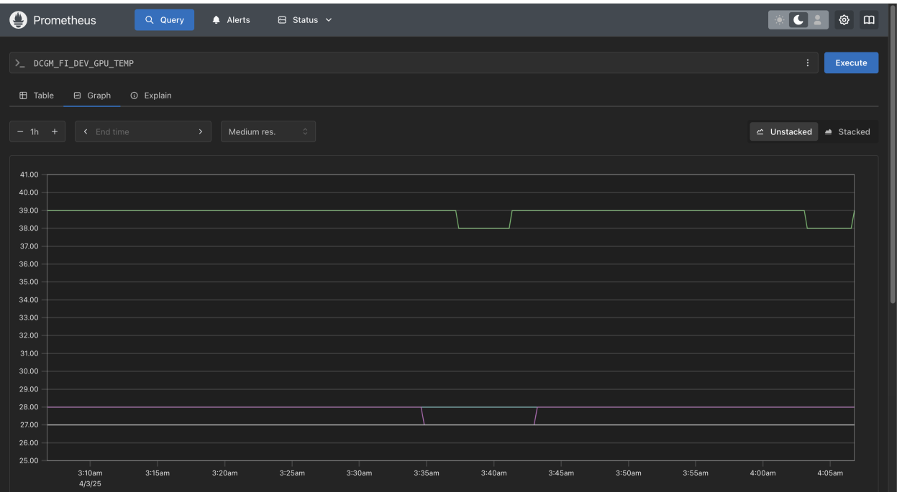Increase range with plus button
Image resolution: width=897 pixels, height=492 pixels.
pos(54,131)
